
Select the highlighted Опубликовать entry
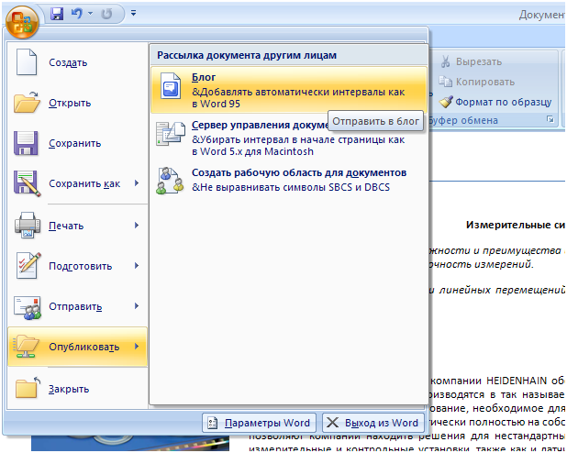pyautogui.click(x=77, y=347)
